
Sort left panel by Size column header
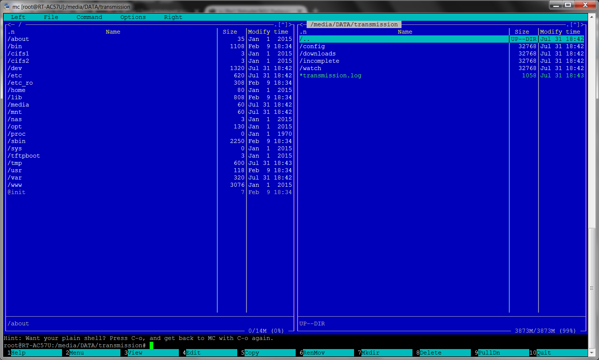[x=230, y=32]
